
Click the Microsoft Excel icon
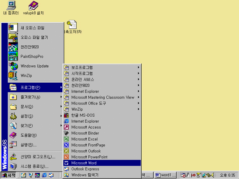[66, 139]
